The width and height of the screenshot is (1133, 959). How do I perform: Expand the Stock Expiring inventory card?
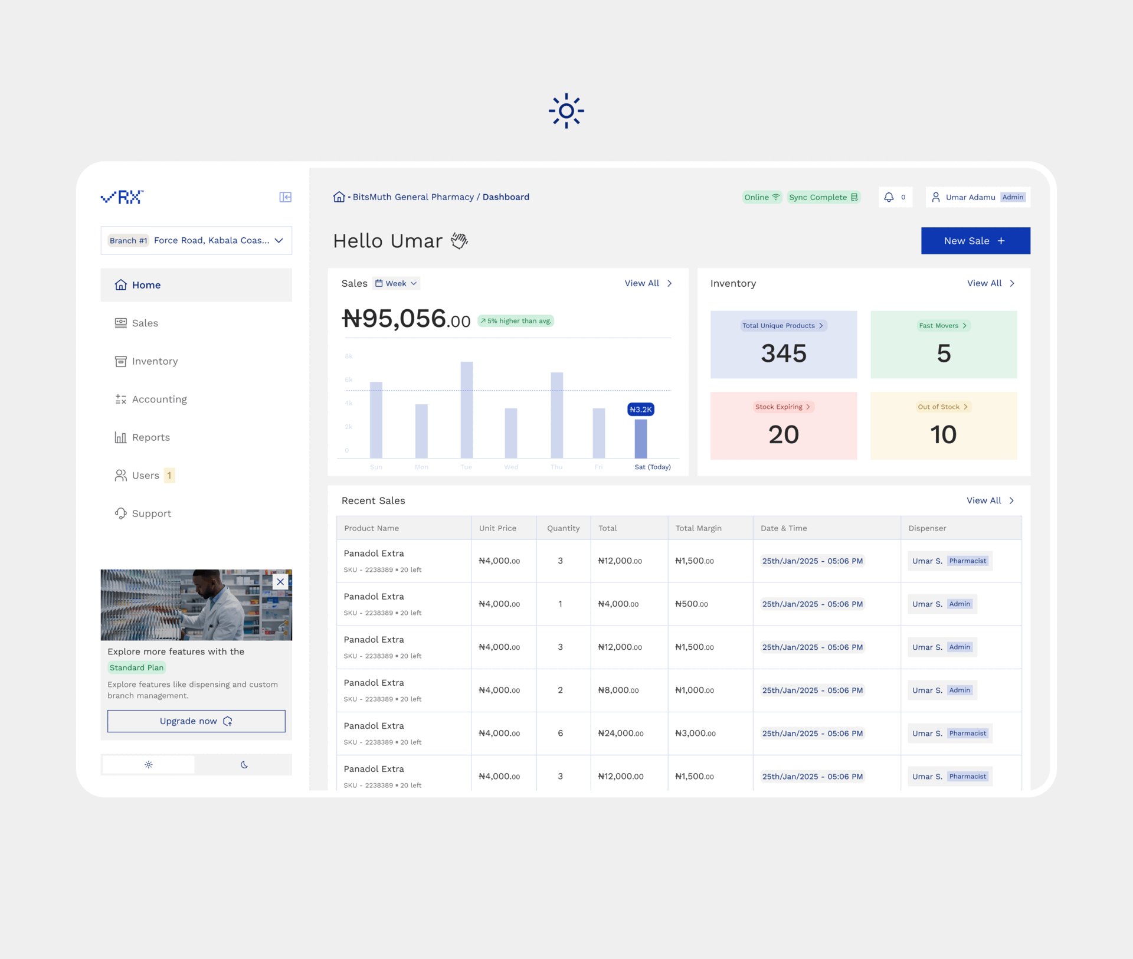point(783,407)
